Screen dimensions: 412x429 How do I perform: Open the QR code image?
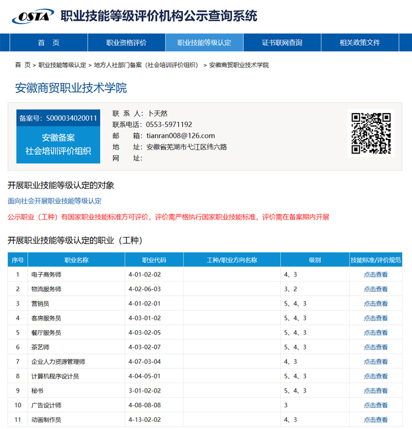pyautogui.click(x=371, y=133)
